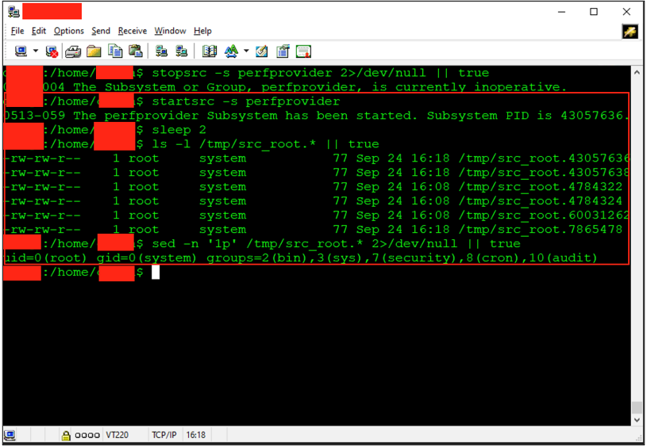Open the Options menu
The image size is (647, 446).
68,31
